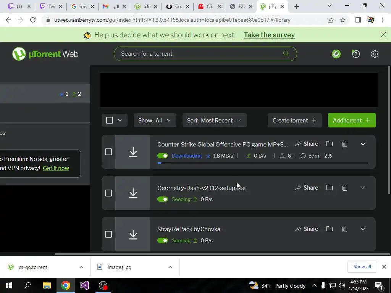Screen dimensions: 391x293
Task: Switch to the Google search tab
Action: [x=82, y=6]
